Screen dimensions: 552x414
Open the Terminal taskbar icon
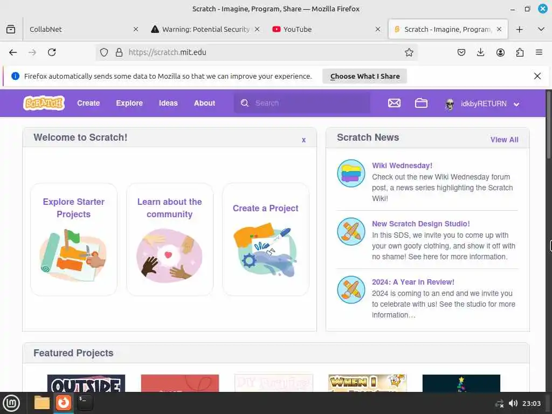85,403
